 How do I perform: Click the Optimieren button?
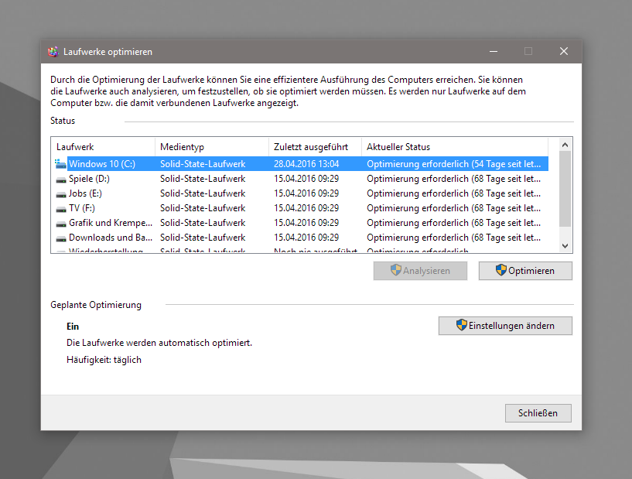(x=525, y=271)
